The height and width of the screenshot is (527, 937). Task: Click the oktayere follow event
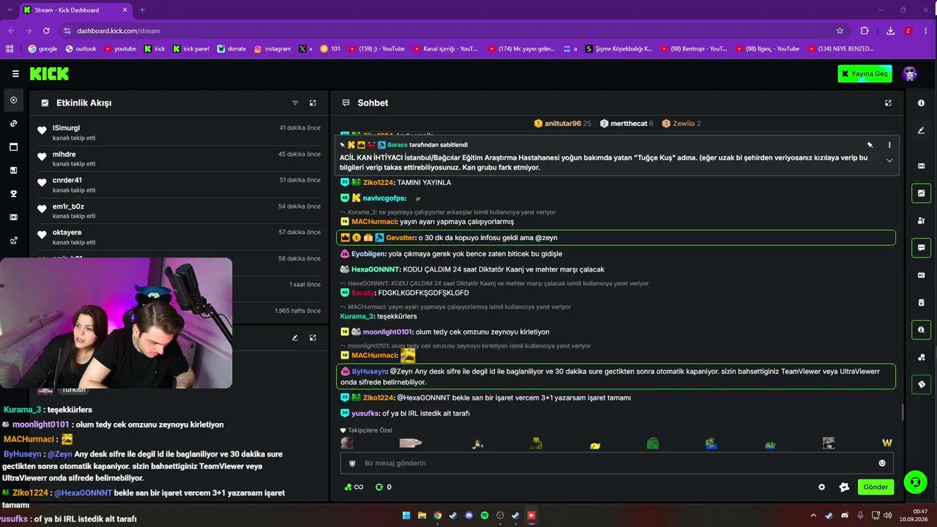(179, 236)
